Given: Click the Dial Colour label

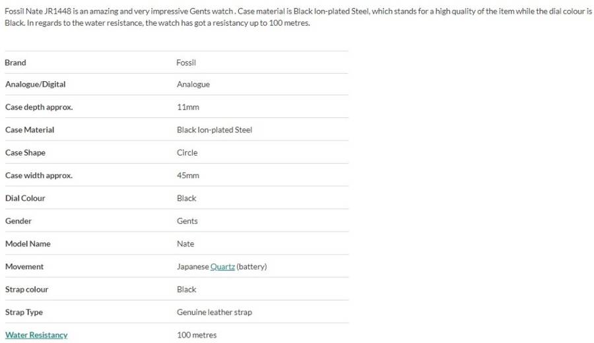Looking at the screenshot, I should [25, 198].
